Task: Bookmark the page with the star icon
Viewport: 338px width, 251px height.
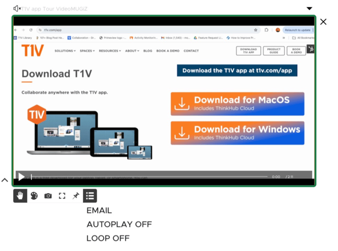Action: click(x=255, y=30)
